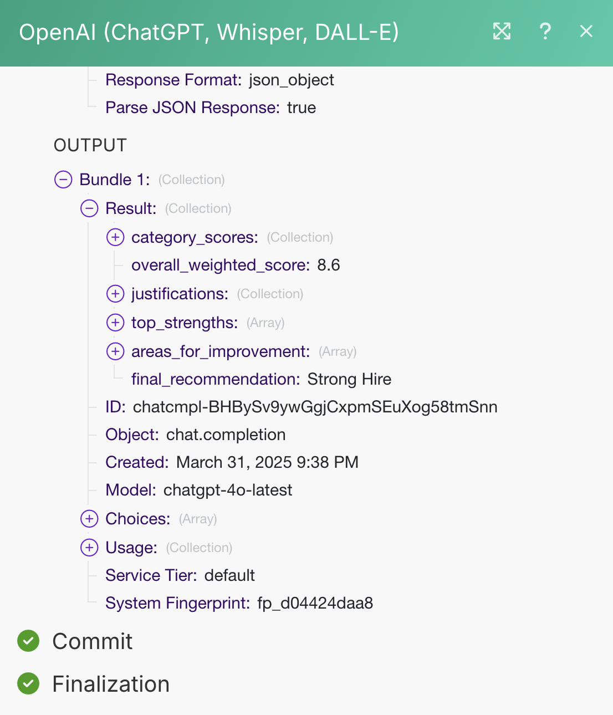Collapse the Bundle 1 collection
The width and height of the screenshot is (613, 715).
coord(63,180)
